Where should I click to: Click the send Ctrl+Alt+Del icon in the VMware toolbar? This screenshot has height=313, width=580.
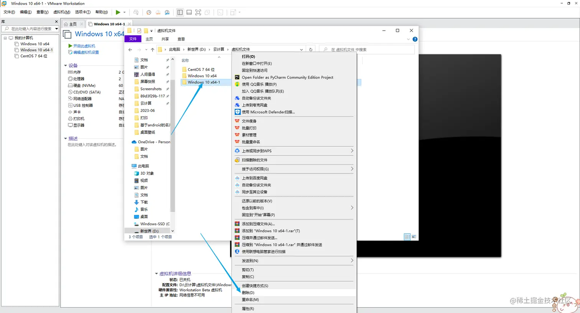[x=136, y=12]
